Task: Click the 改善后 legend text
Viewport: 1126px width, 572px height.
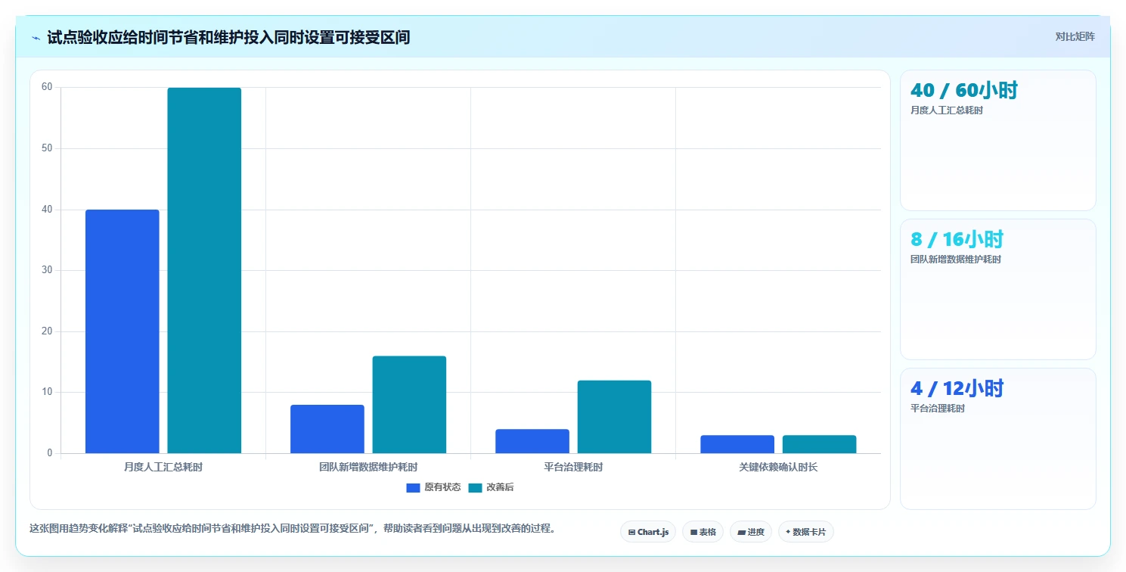Action: [500, 488]
